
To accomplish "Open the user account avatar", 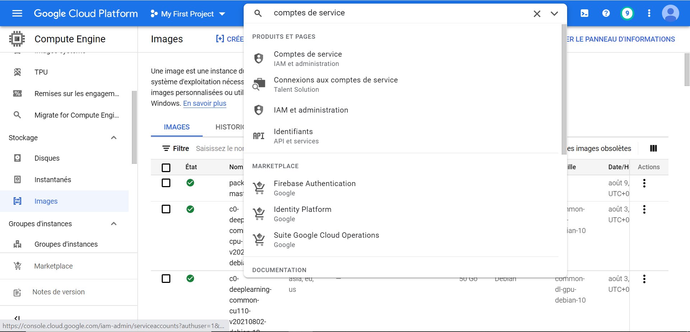I will (x=670, y=13).
